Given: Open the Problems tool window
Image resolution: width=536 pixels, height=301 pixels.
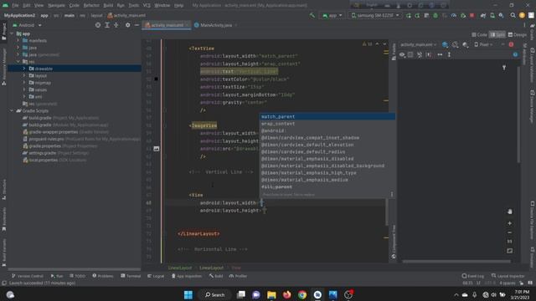Looking at the screenshot, I should tap(102, 276).
